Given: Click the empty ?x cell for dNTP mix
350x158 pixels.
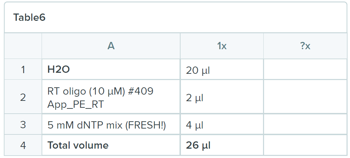Looking at the screenshot, I should coord(305,124).
